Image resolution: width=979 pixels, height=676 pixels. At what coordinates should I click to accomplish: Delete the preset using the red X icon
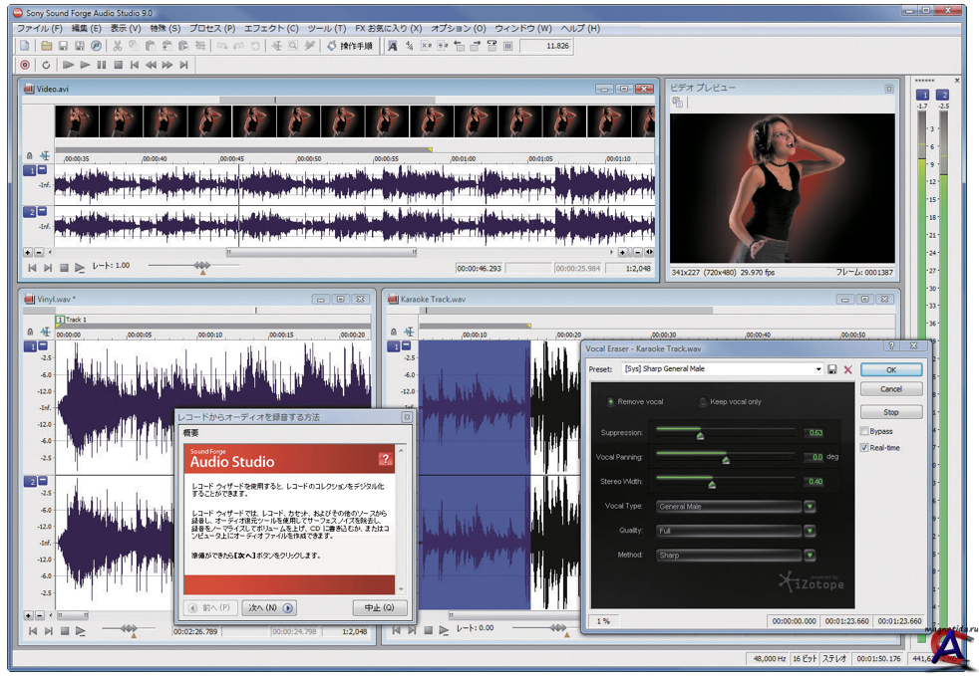coord(848,369)
